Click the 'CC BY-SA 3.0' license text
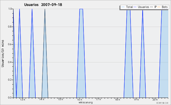Image resolution: width=171 pixels, height=105 pixels. point(162,103)
